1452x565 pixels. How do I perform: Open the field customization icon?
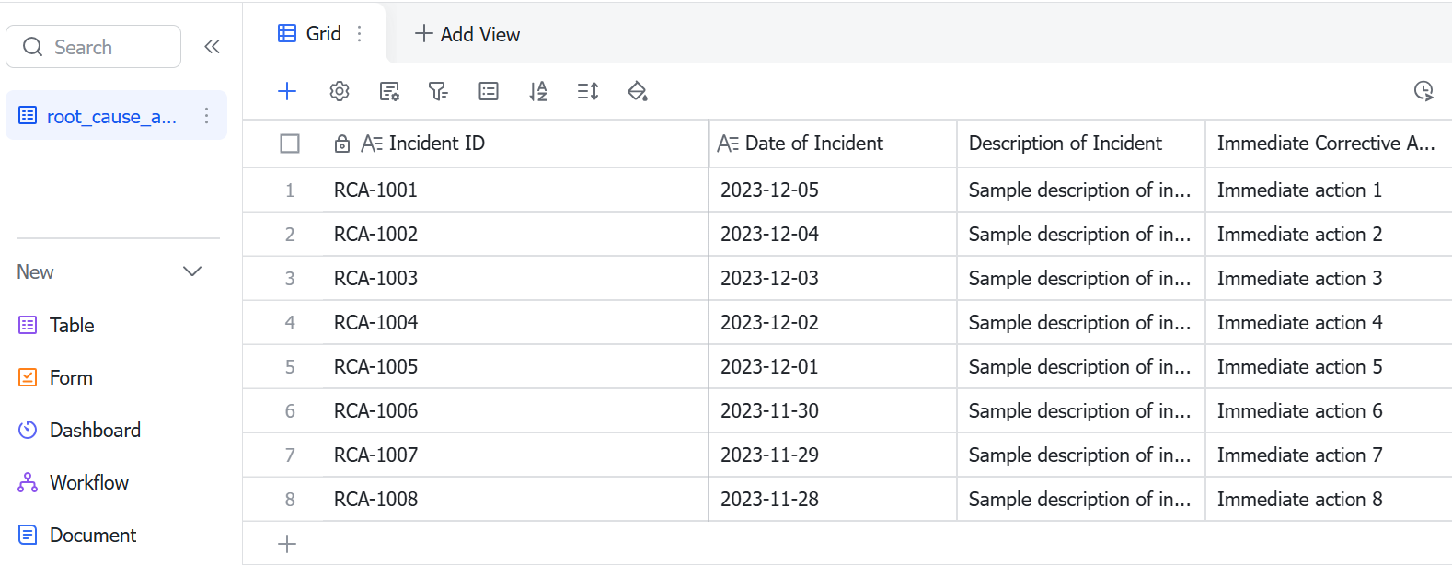click(x=389, y=91)
